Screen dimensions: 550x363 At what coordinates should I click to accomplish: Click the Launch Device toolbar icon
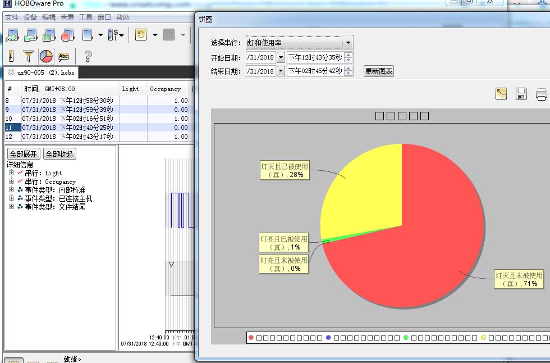12,35
